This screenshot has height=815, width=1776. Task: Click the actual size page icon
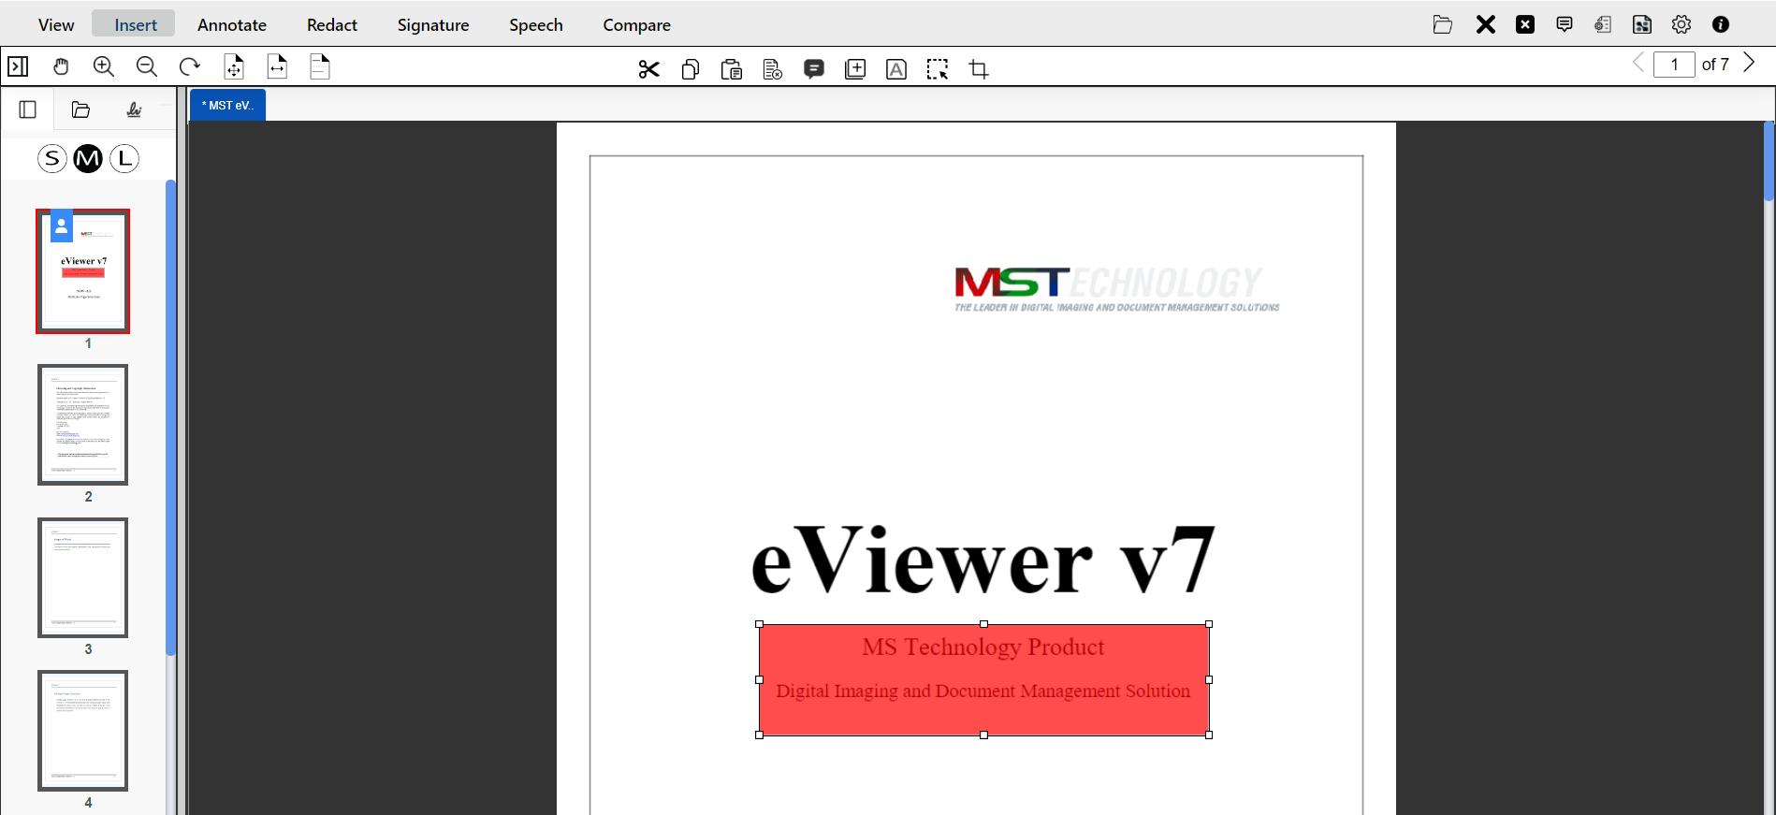pyautogui.click(x=320, y=66)
